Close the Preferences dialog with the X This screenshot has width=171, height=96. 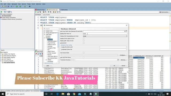pos(126,25)
